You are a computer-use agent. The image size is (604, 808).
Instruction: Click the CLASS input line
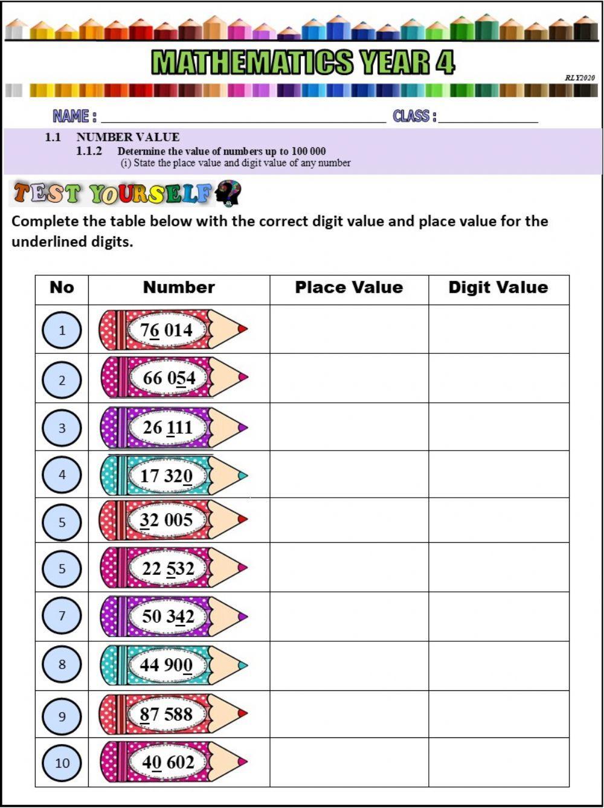488,117
